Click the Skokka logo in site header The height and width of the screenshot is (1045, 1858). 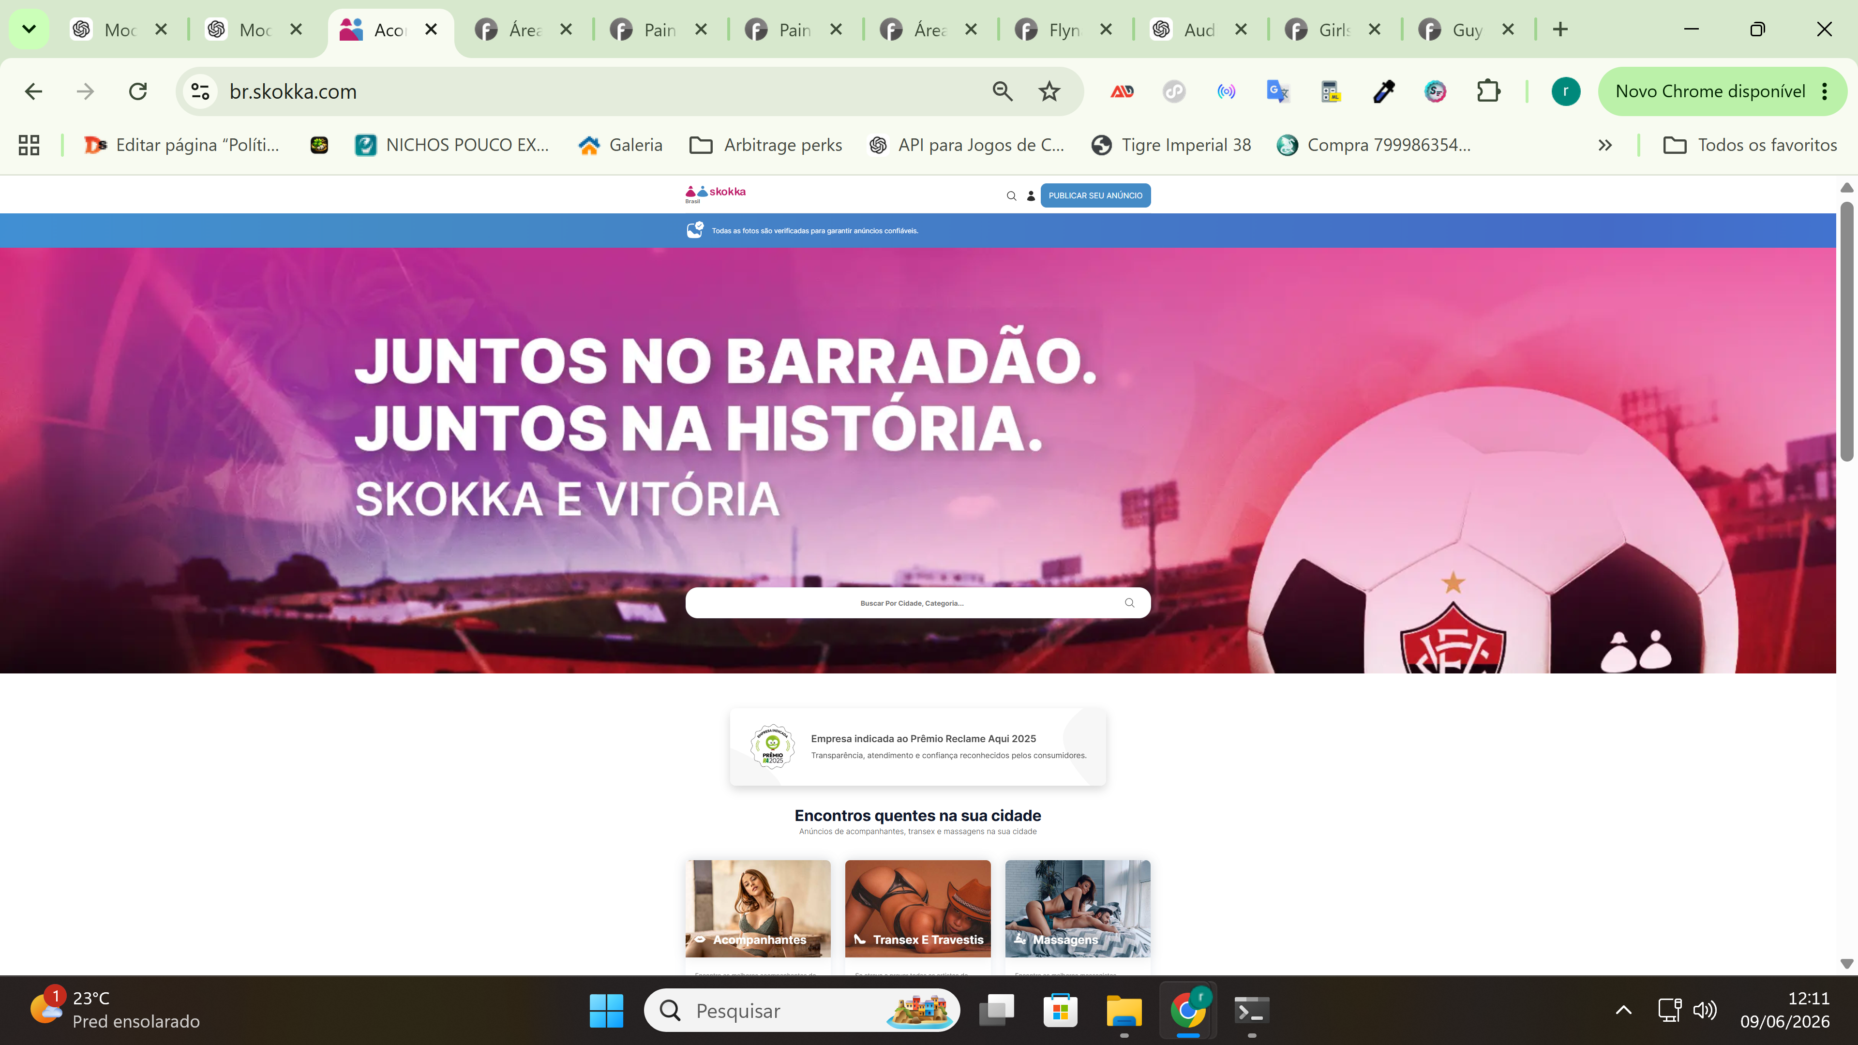click(715, 194)
